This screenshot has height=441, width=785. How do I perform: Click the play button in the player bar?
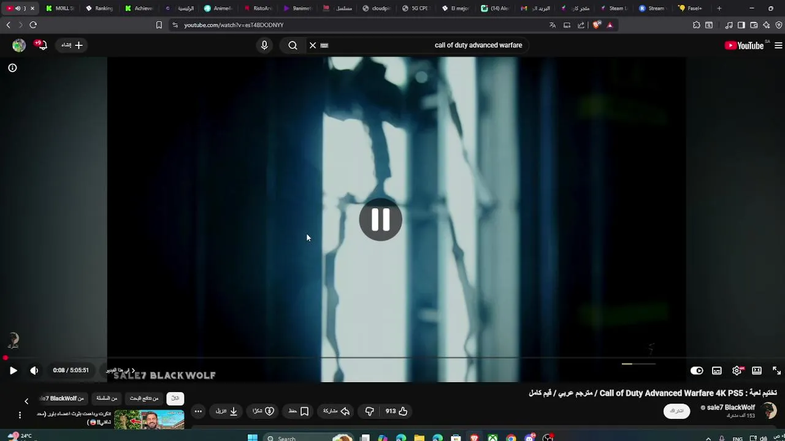point(13,371)
